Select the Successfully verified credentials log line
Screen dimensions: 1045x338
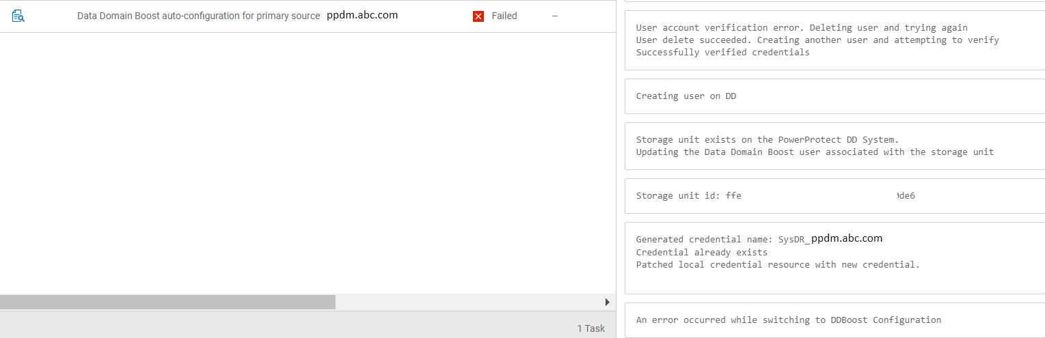[x=722, y=52]
